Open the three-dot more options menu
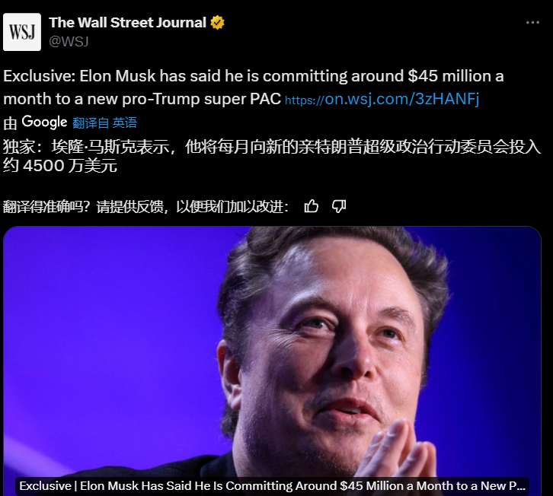 pos(532,23)
